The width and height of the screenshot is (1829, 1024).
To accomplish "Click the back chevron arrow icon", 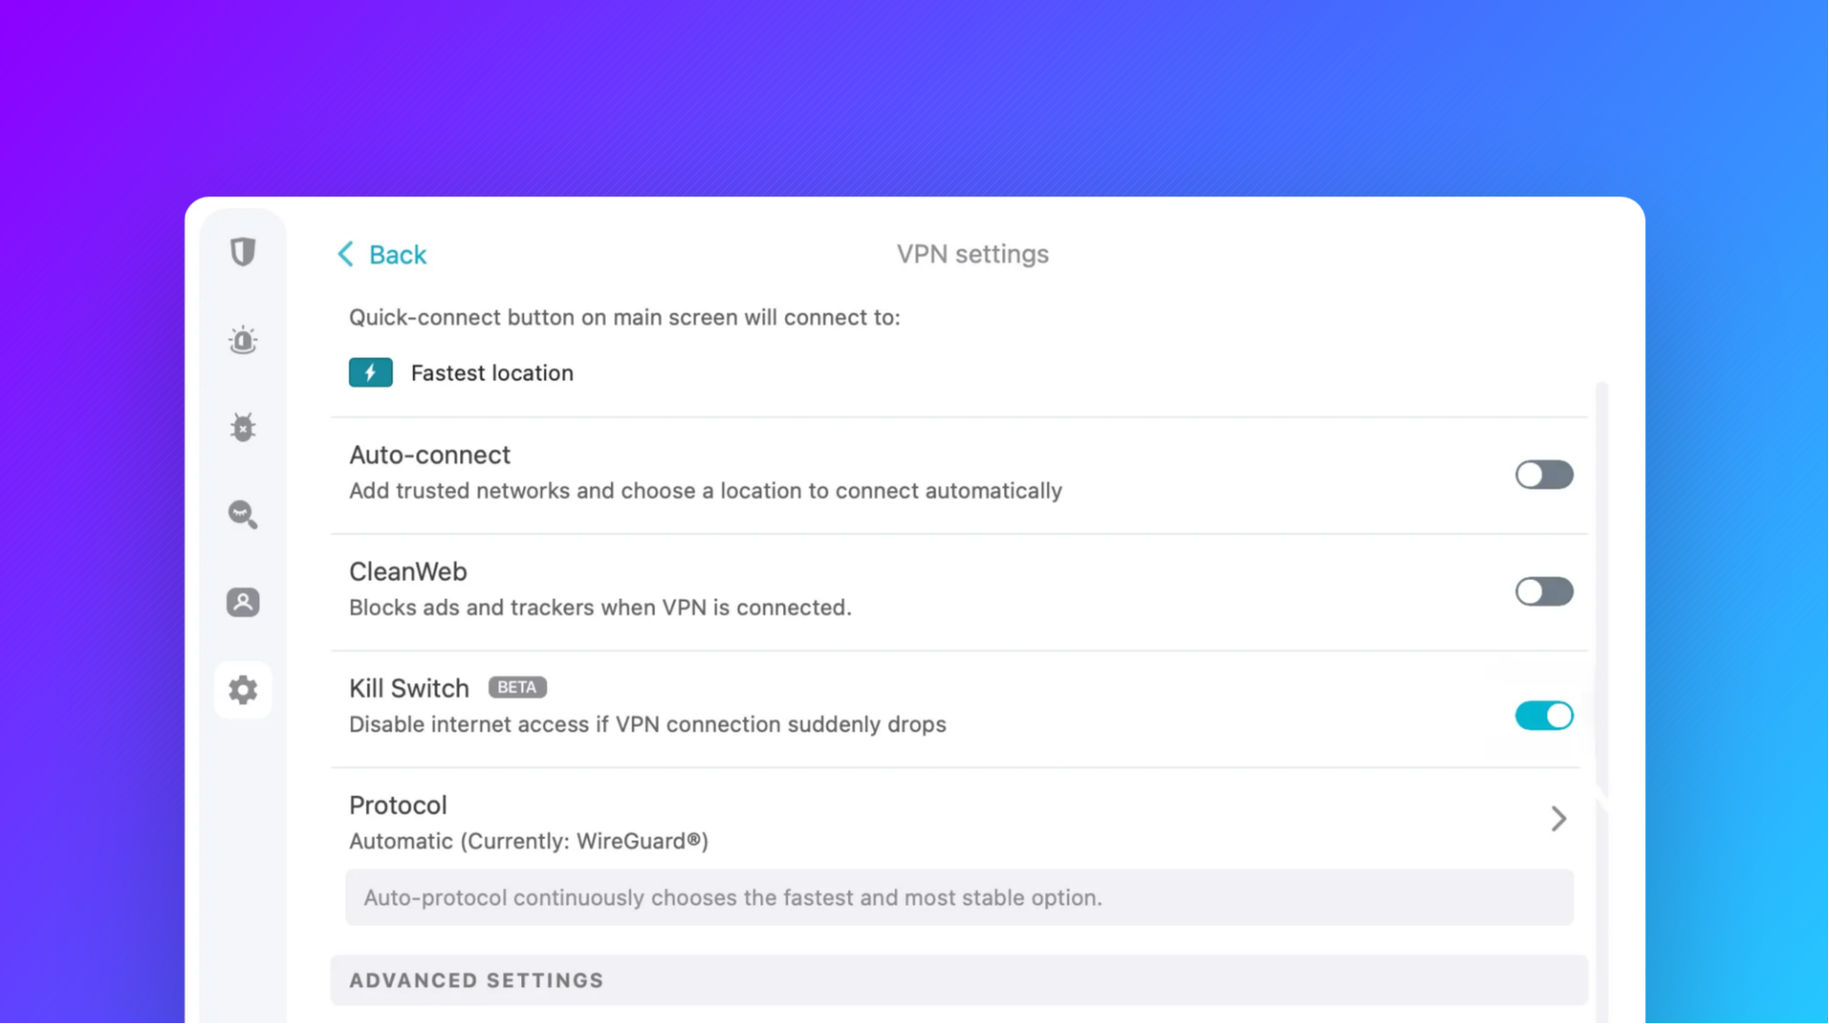I will pos(345,254).
